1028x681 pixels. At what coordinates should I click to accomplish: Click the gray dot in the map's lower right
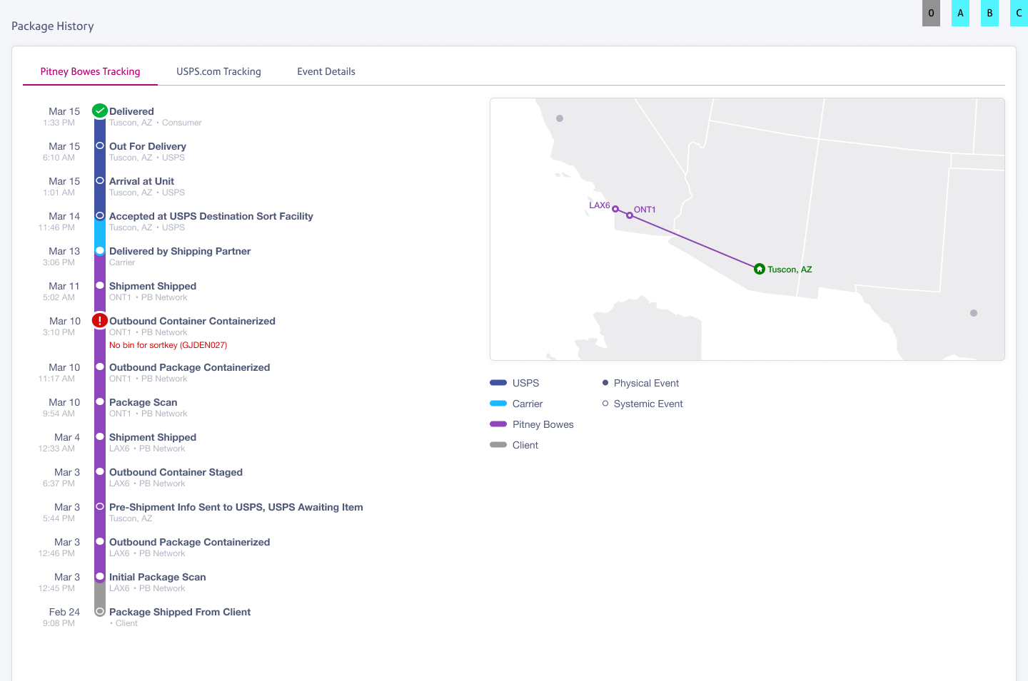tap(974, 313)
